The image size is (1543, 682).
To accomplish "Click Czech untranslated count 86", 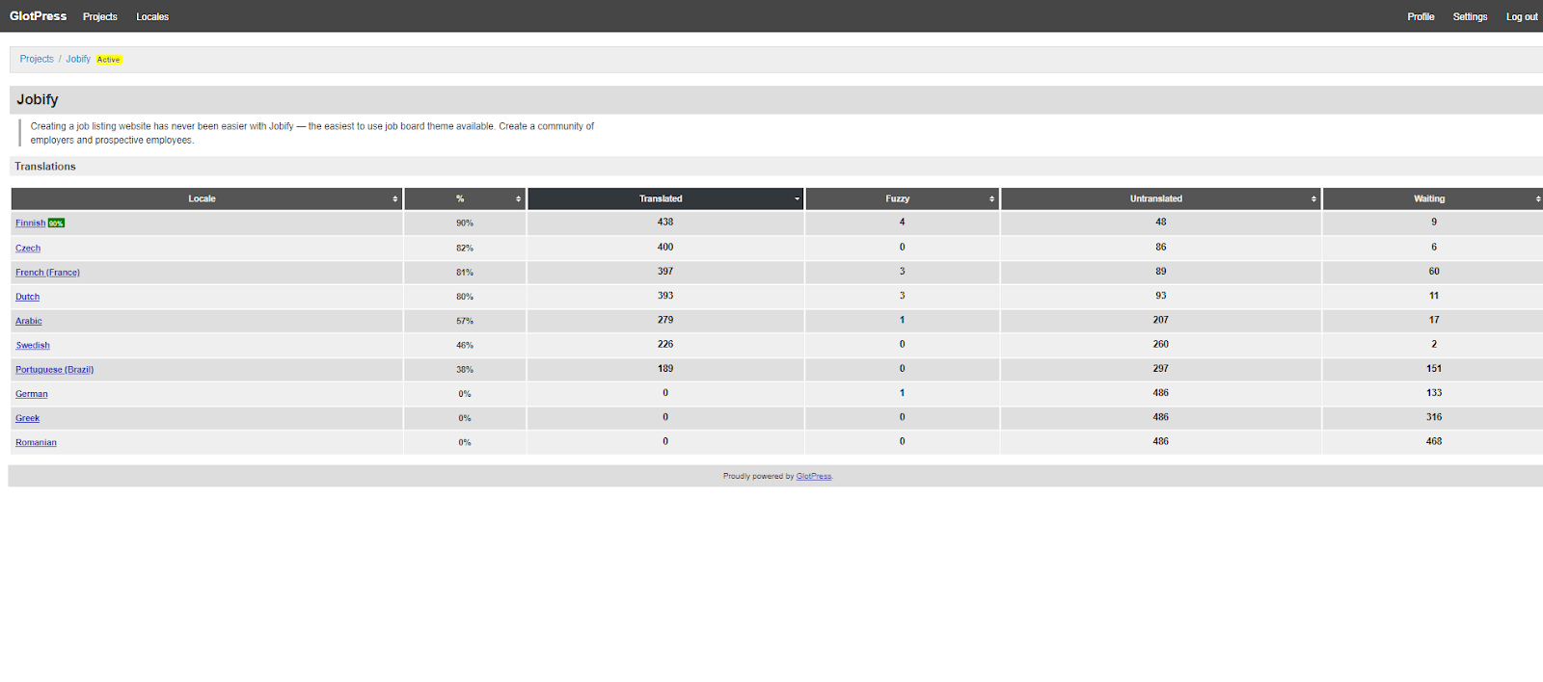I will click(1161, 247).
